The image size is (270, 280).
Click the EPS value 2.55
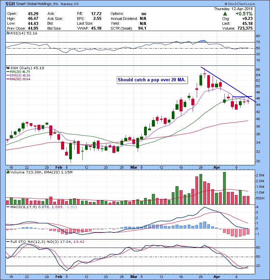(x=97, y=19)
